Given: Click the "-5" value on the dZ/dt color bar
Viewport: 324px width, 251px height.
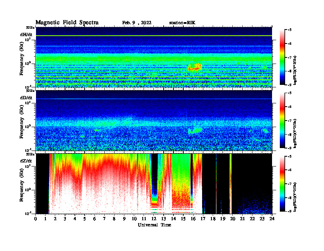Looking at the screenshot, I should coord(289,156).
